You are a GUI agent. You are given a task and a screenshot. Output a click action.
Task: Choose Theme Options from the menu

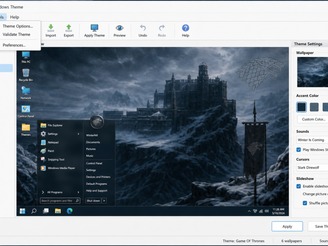pyautogui.click(x=18, y=26)
